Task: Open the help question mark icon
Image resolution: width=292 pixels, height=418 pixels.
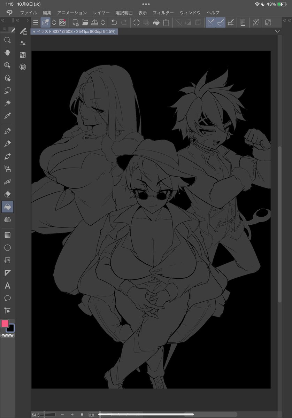Action: coord(255,23)
